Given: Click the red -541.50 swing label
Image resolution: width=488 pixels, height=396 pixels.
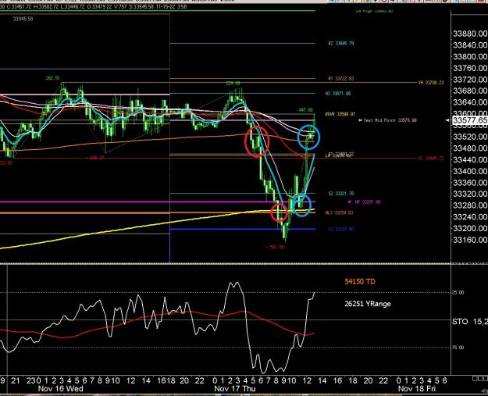Looking at the screenshot, I should (x=275, y=247).
